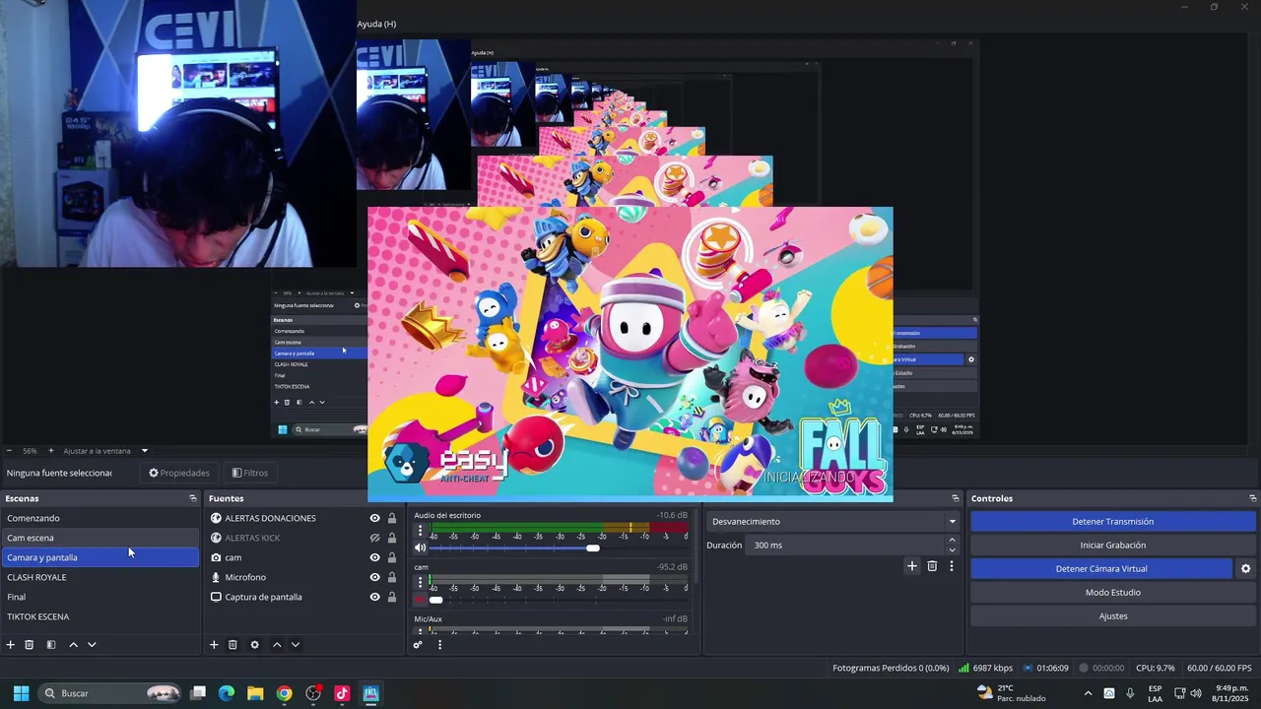Move the selected scene up

pos(73,645)
